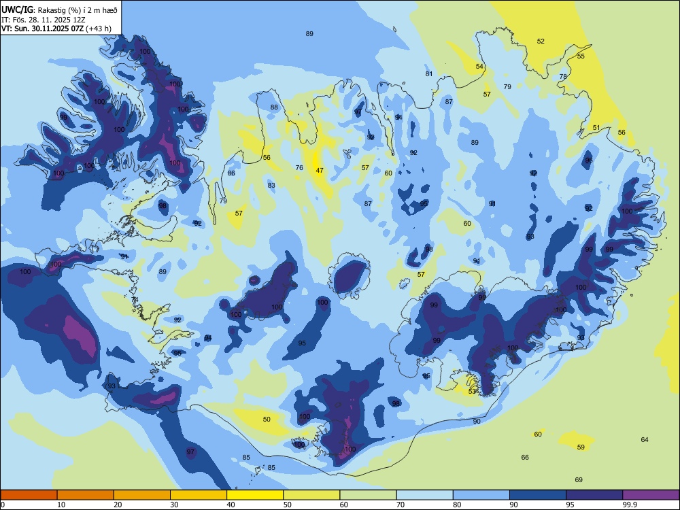Select the map value '83'
This screenshot has width=680, height=510.
pos(271,185)
